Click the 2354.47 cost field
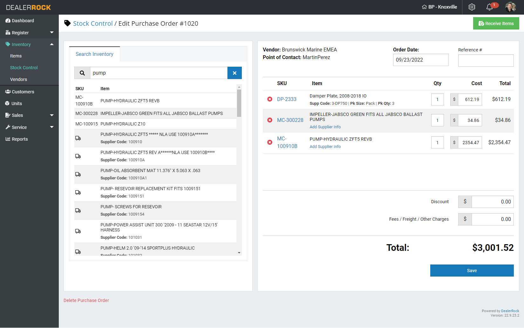 pyautogui.click(x=470, y=143)
